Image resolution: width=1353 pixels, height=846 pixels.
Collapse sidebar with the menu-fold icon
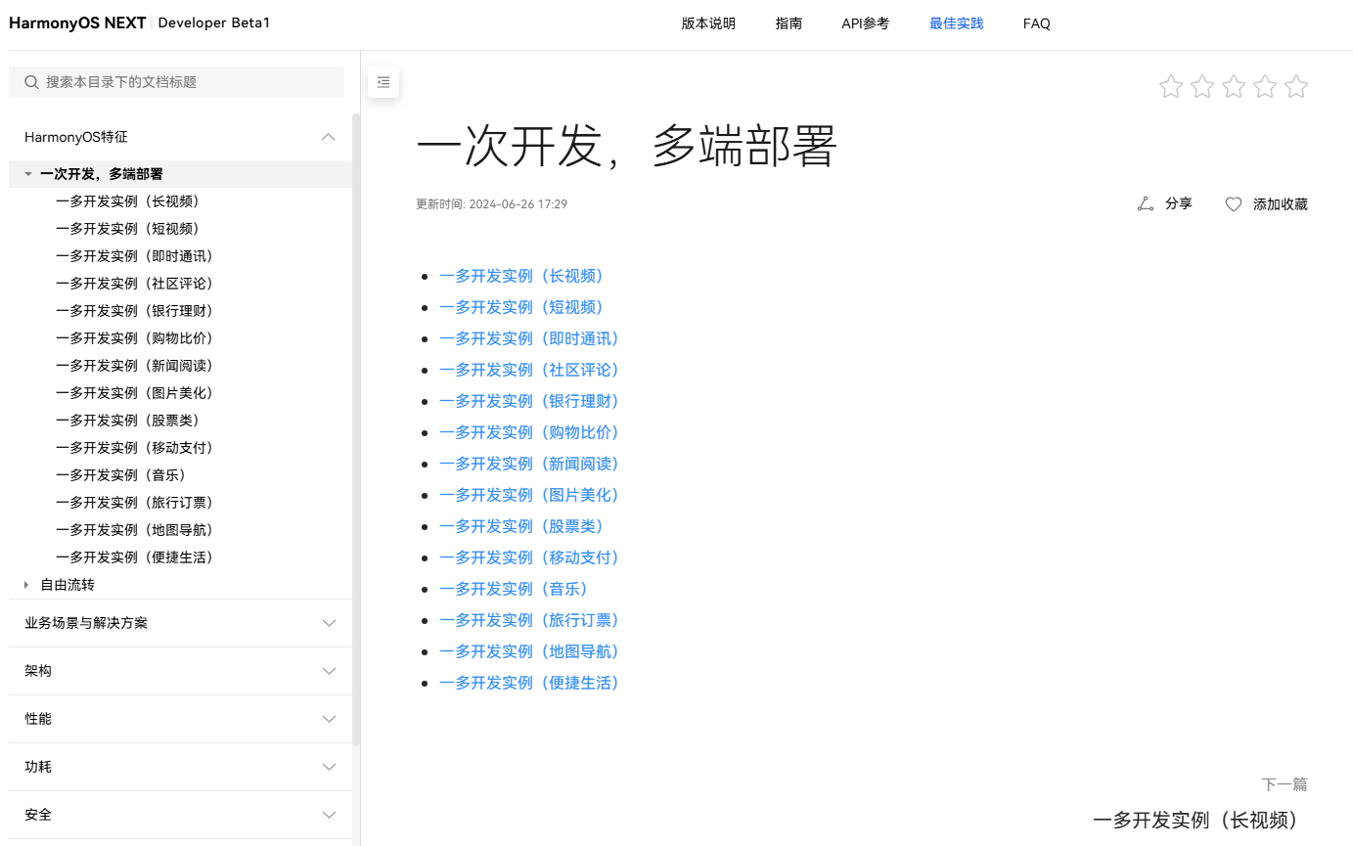383,82
